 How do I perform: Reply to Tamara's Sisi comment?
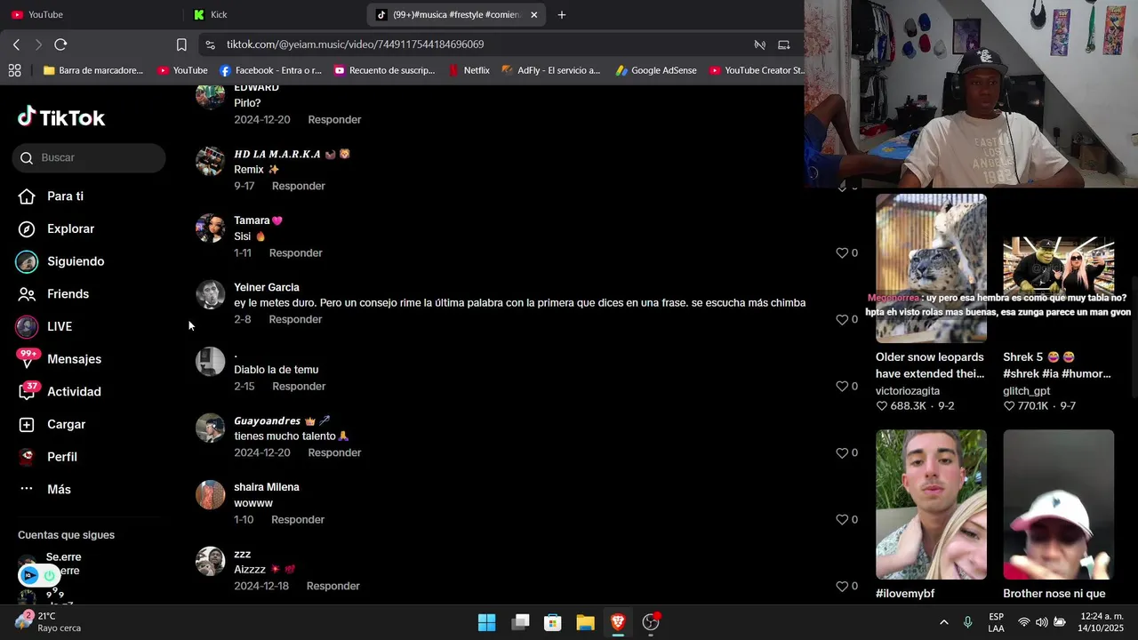[295, 252]
